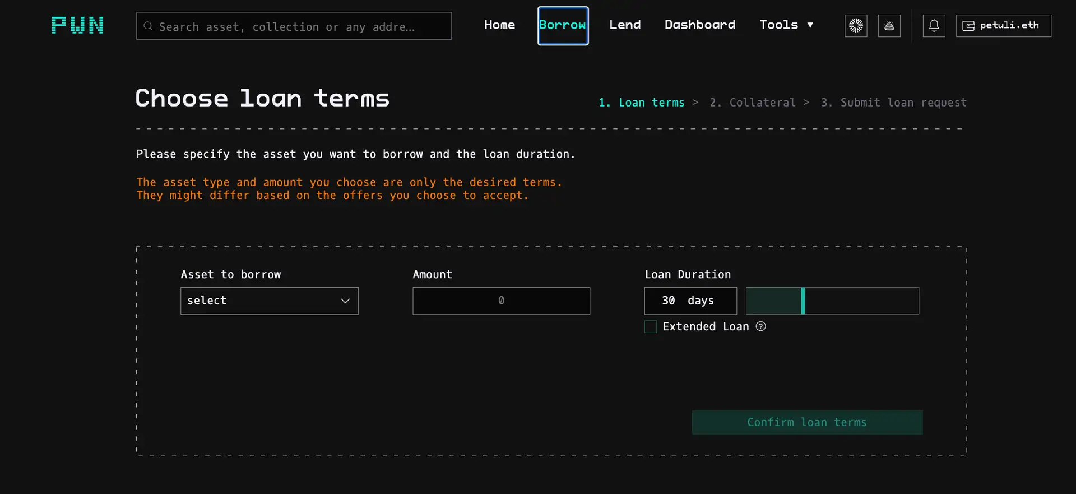
Task: Open the Dashboard page
Action: (x=699, y=25)
